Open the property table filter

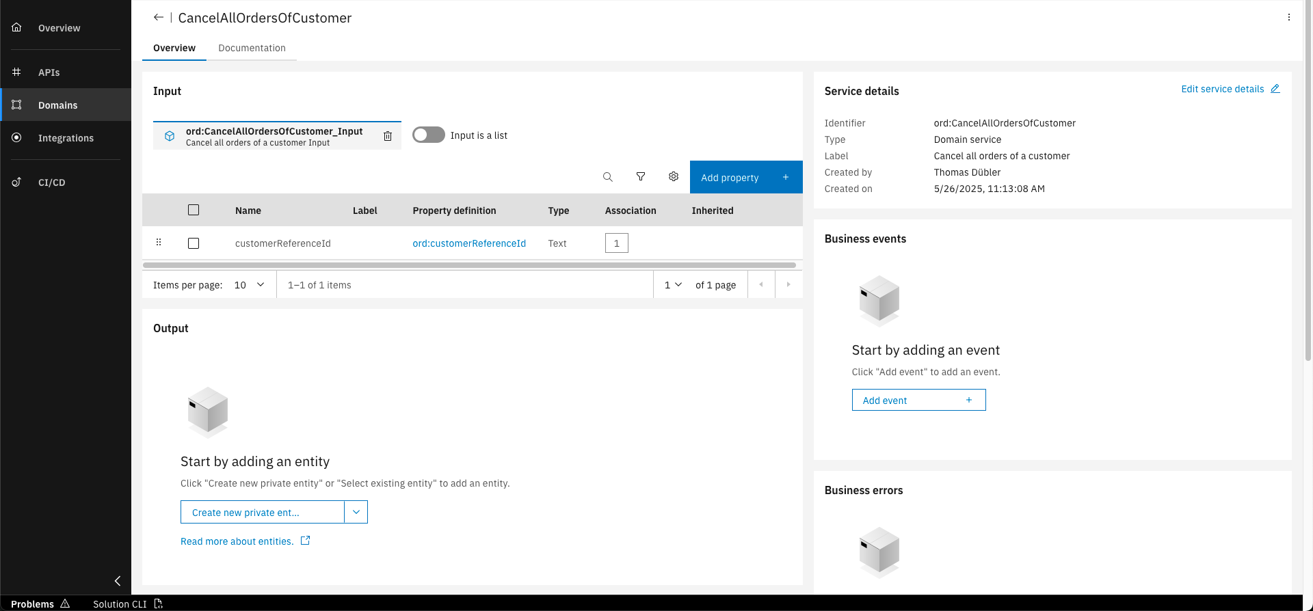641,177
